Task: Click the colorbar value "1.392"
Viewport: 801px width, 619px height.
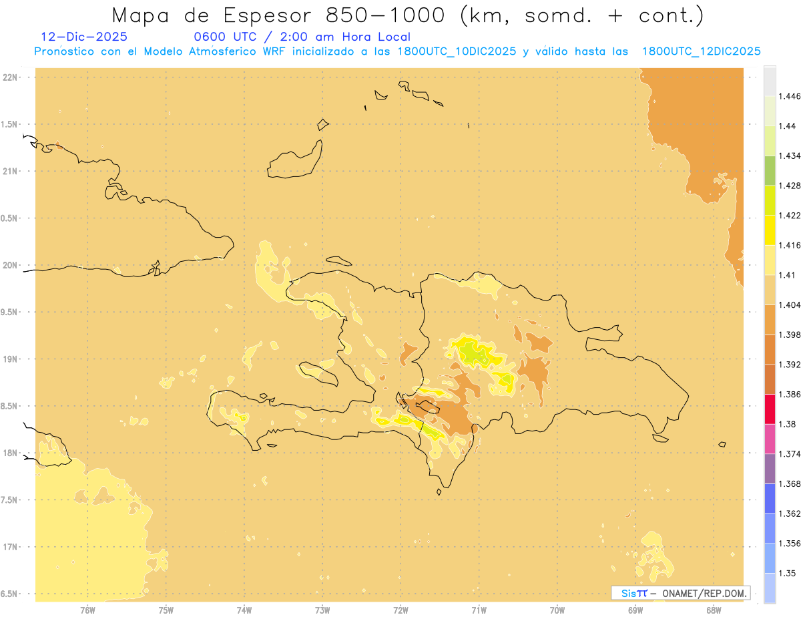Action: [x=790, y=365]
